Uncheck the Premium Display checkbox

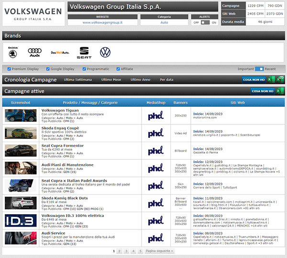pos(9,69)
